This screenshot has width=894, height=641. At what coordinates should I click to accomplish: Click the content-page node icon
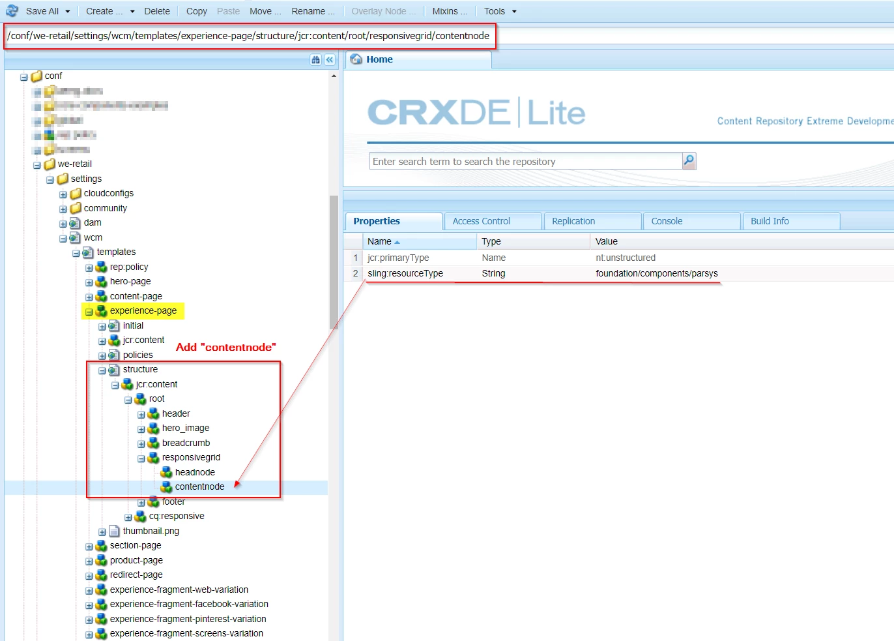click(102, 296)
